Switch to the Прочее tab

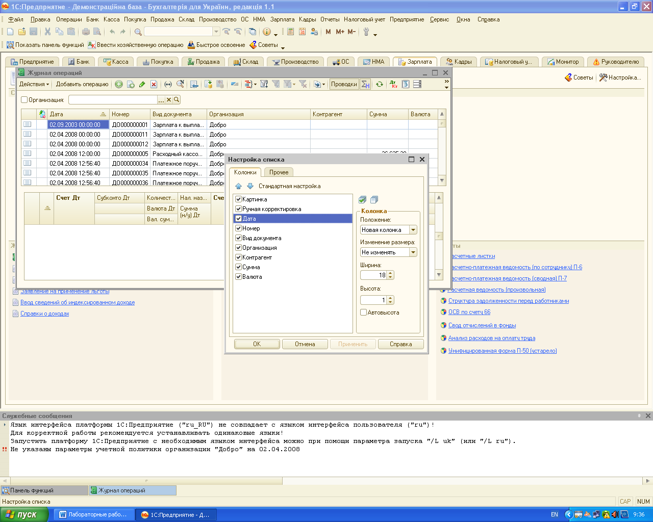[x=279, y=172]
